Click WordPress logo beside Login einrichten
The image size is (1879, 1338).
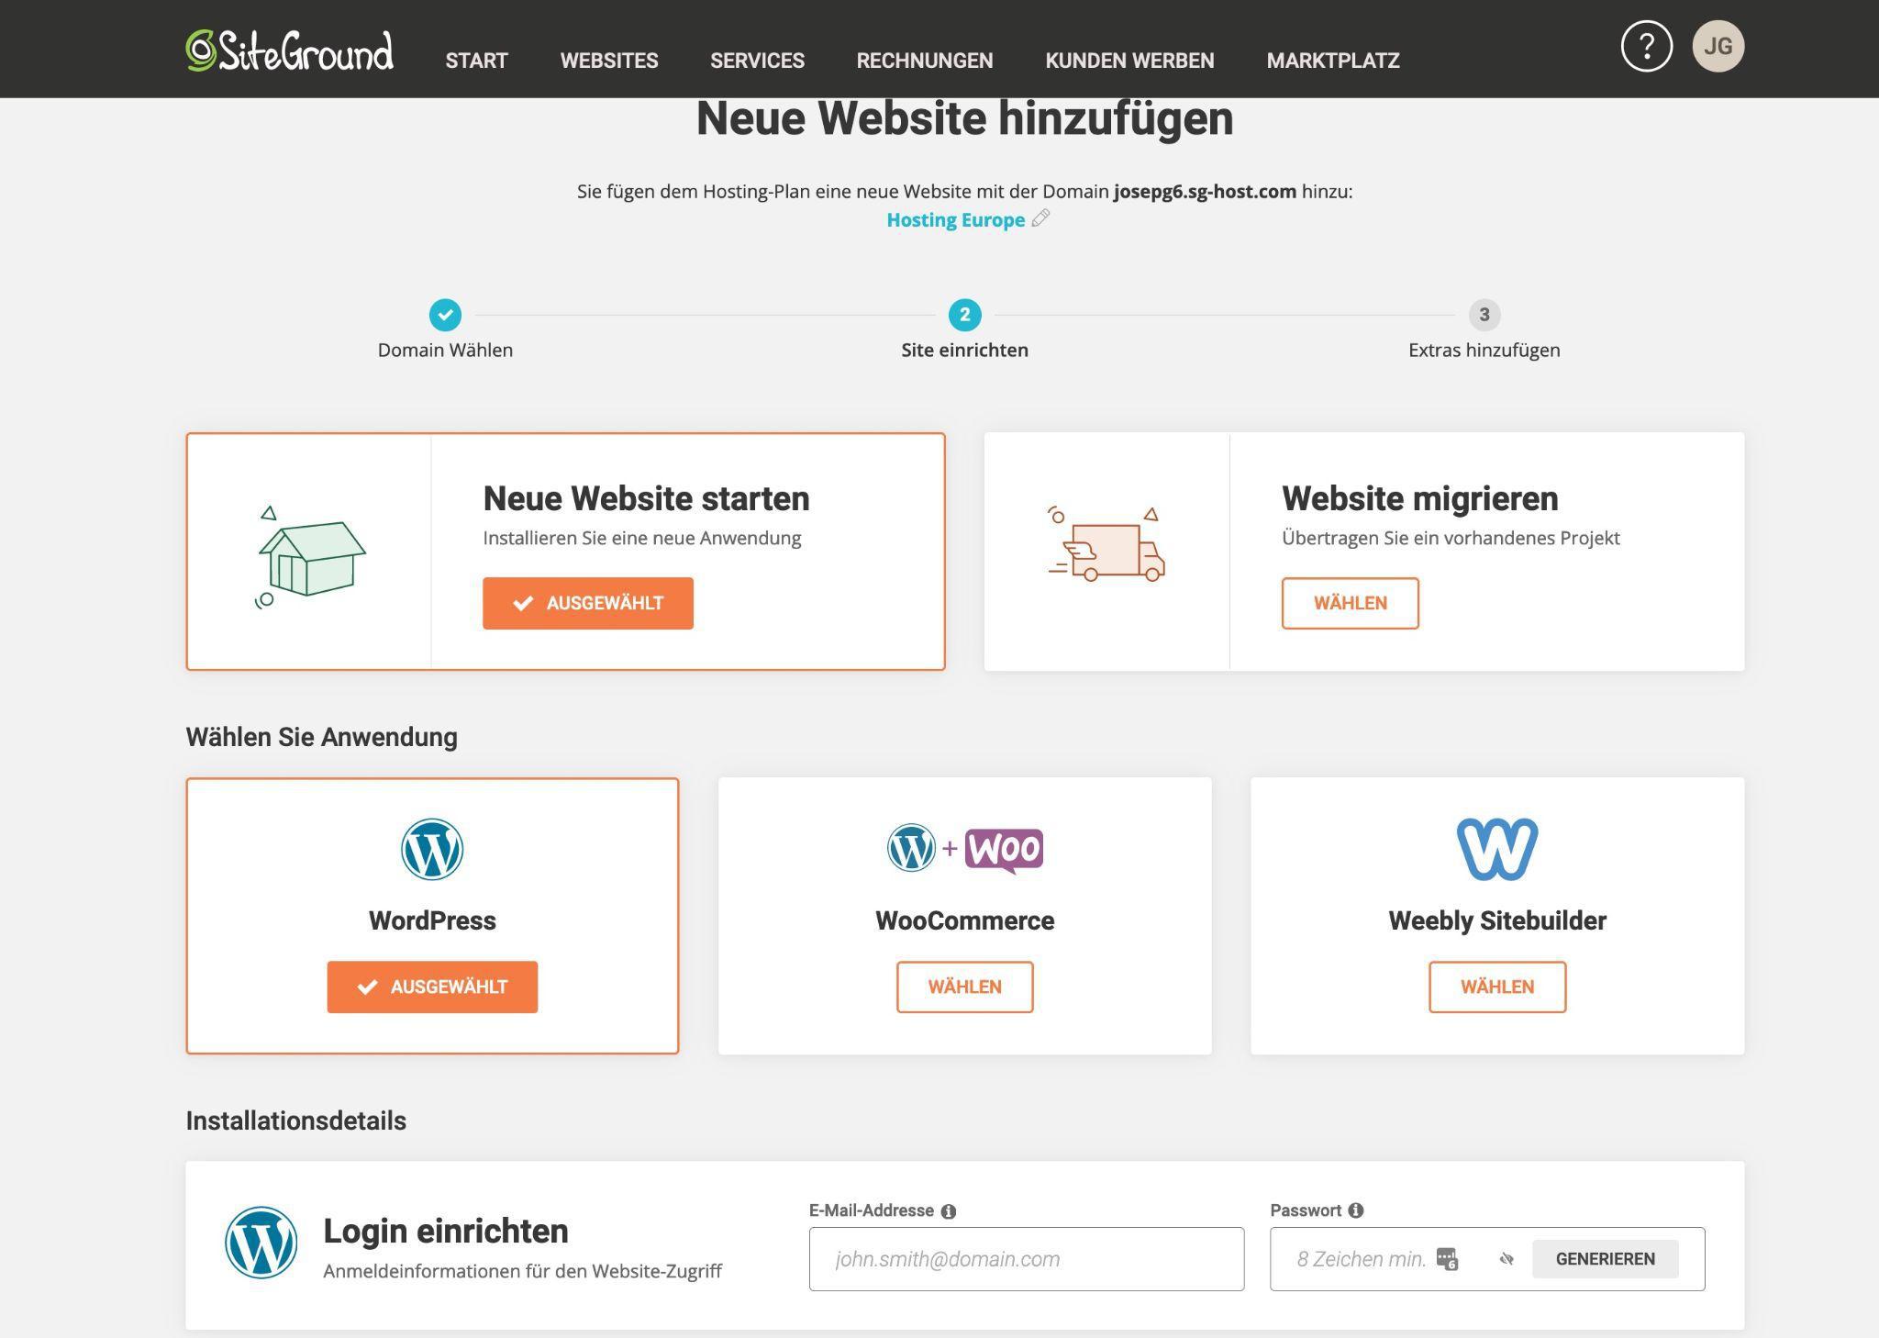coord(261,1243)
